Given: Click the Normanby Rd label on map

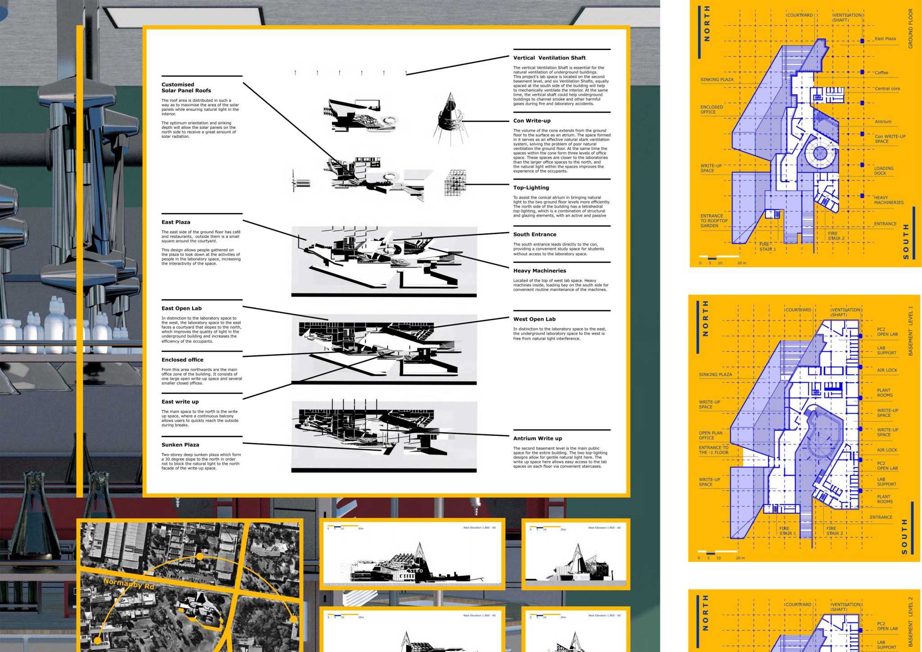Looking at the screenshot, I should 129,584.
